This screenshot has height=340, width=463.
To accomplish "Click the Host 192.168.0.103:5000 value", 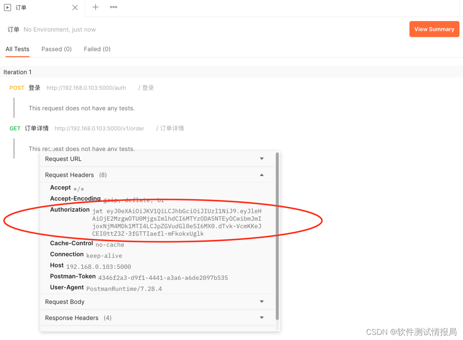I will (x=99, y=267).
